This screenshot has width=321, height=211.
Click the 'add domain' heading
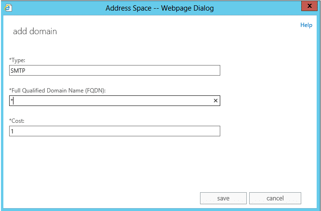(x=35, y=31)
